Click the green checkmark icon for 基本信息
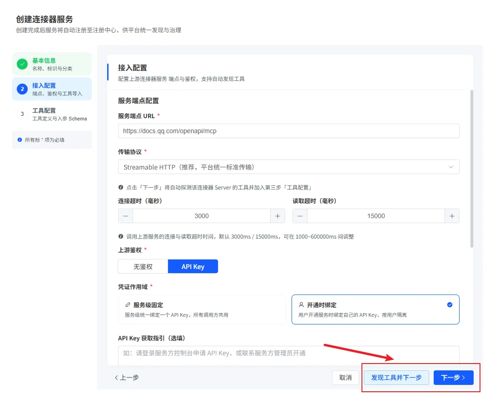Viewport: 490px width, 414px height. pyautogui.click(x=22, y=64)
